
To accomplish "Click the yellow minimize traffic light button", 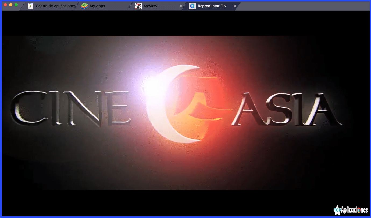I will [11, 5].
